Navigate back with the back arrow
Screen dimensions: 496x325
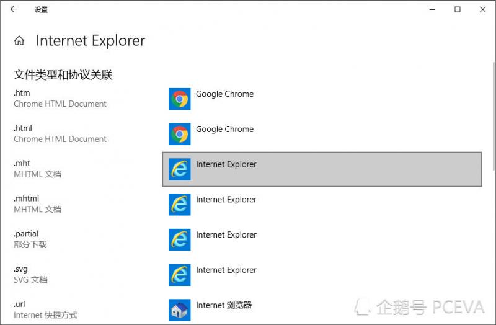point(14,9)
